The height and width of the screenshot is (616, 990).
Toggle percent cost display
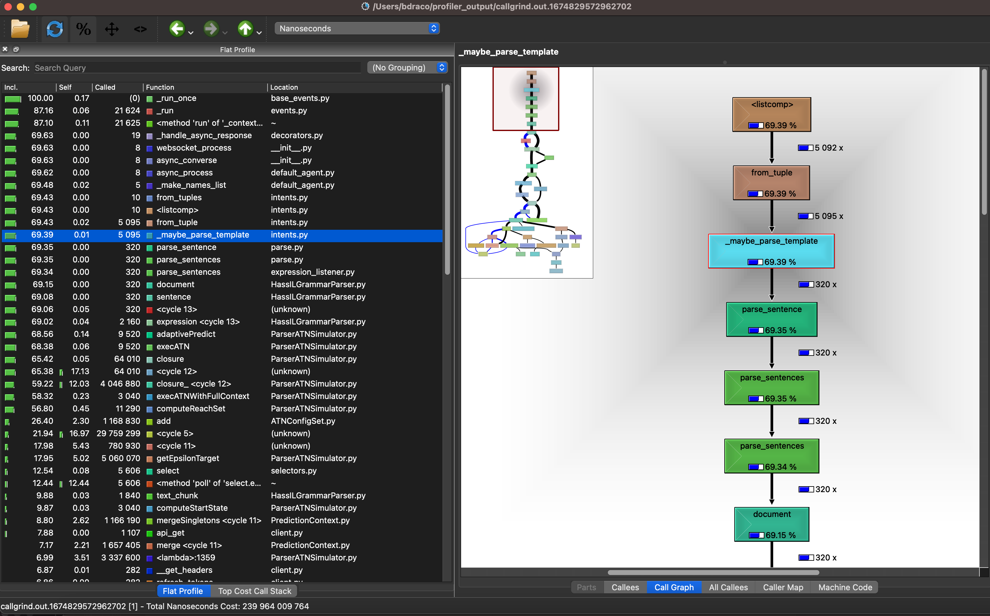point(83,29)
